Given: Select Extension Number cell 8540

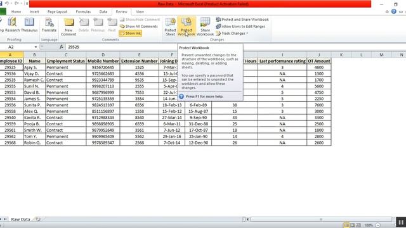Looking at the screenshot, I should [x=140, y=118].
